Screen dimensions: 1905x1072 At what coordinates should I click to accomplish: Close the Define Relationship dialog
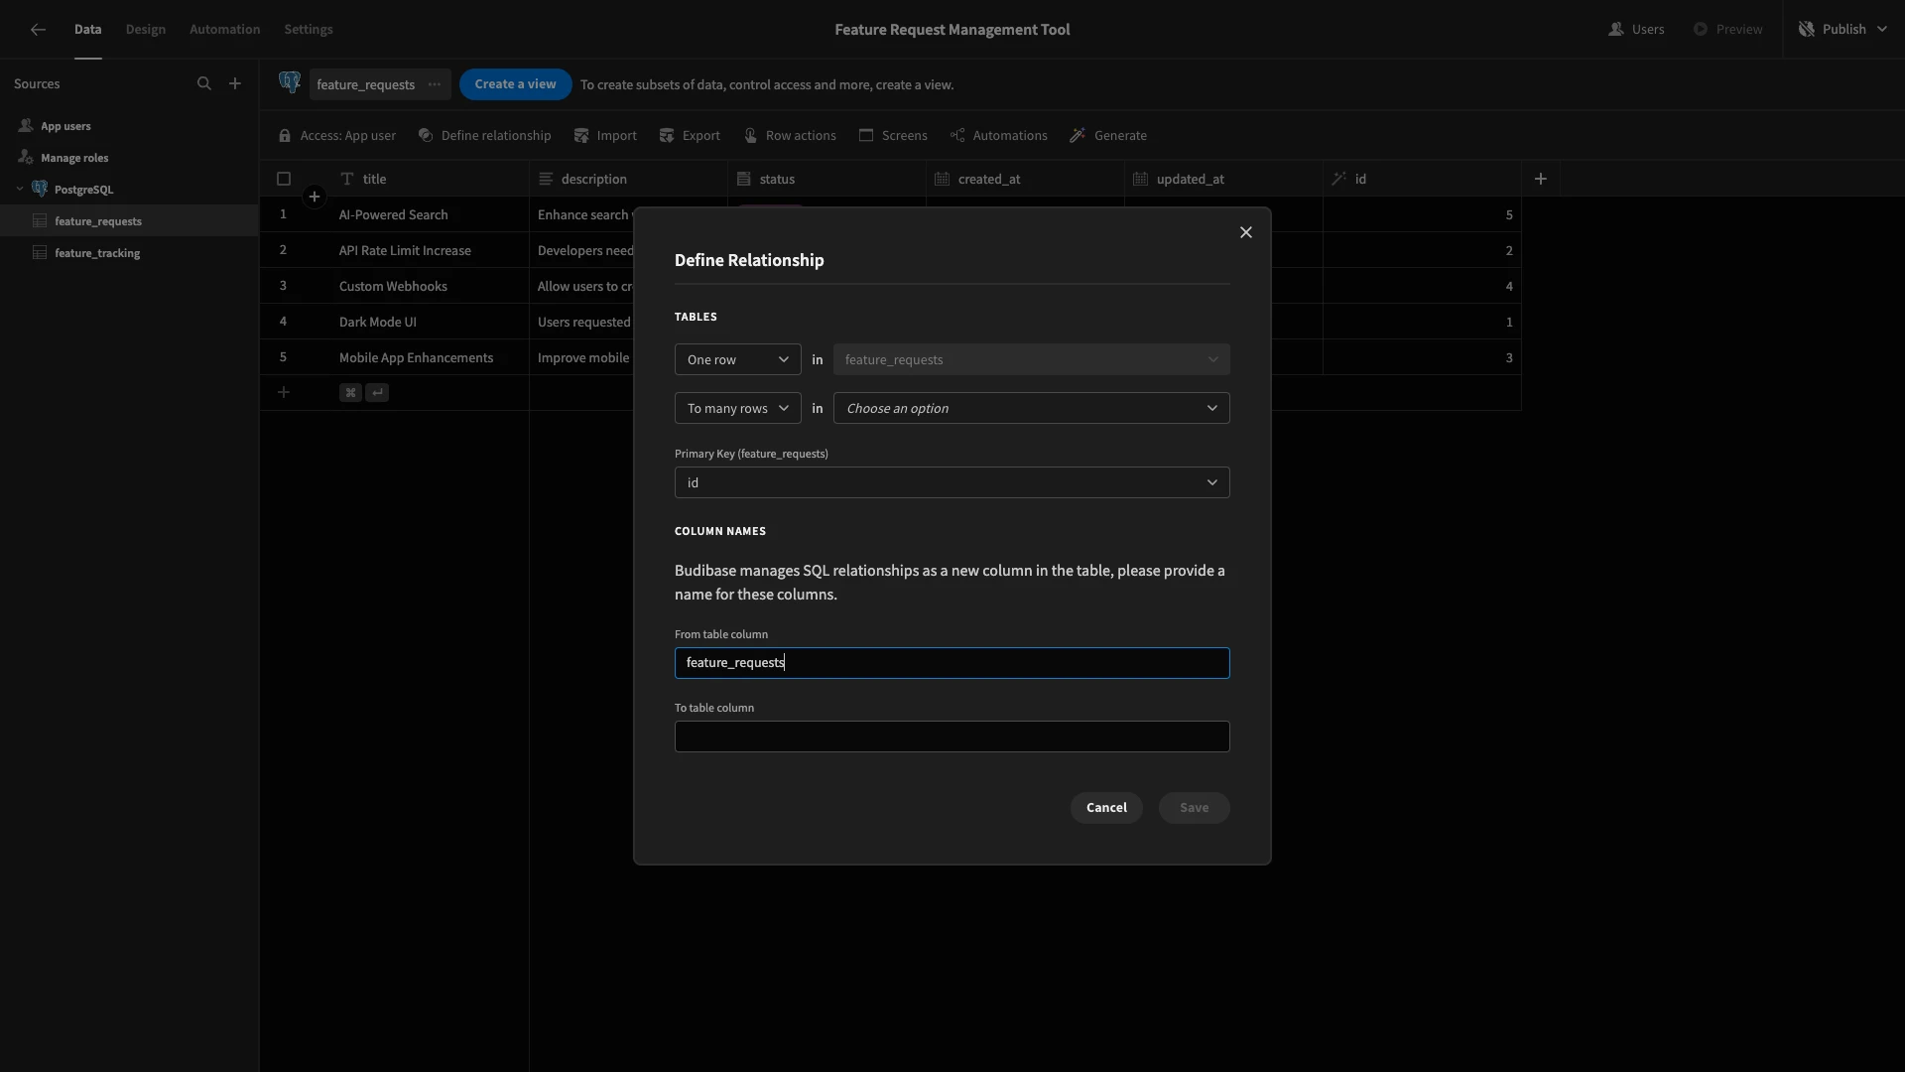point(1246,232)
